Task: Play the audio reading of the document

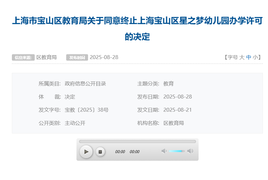Action: [86, 152]
